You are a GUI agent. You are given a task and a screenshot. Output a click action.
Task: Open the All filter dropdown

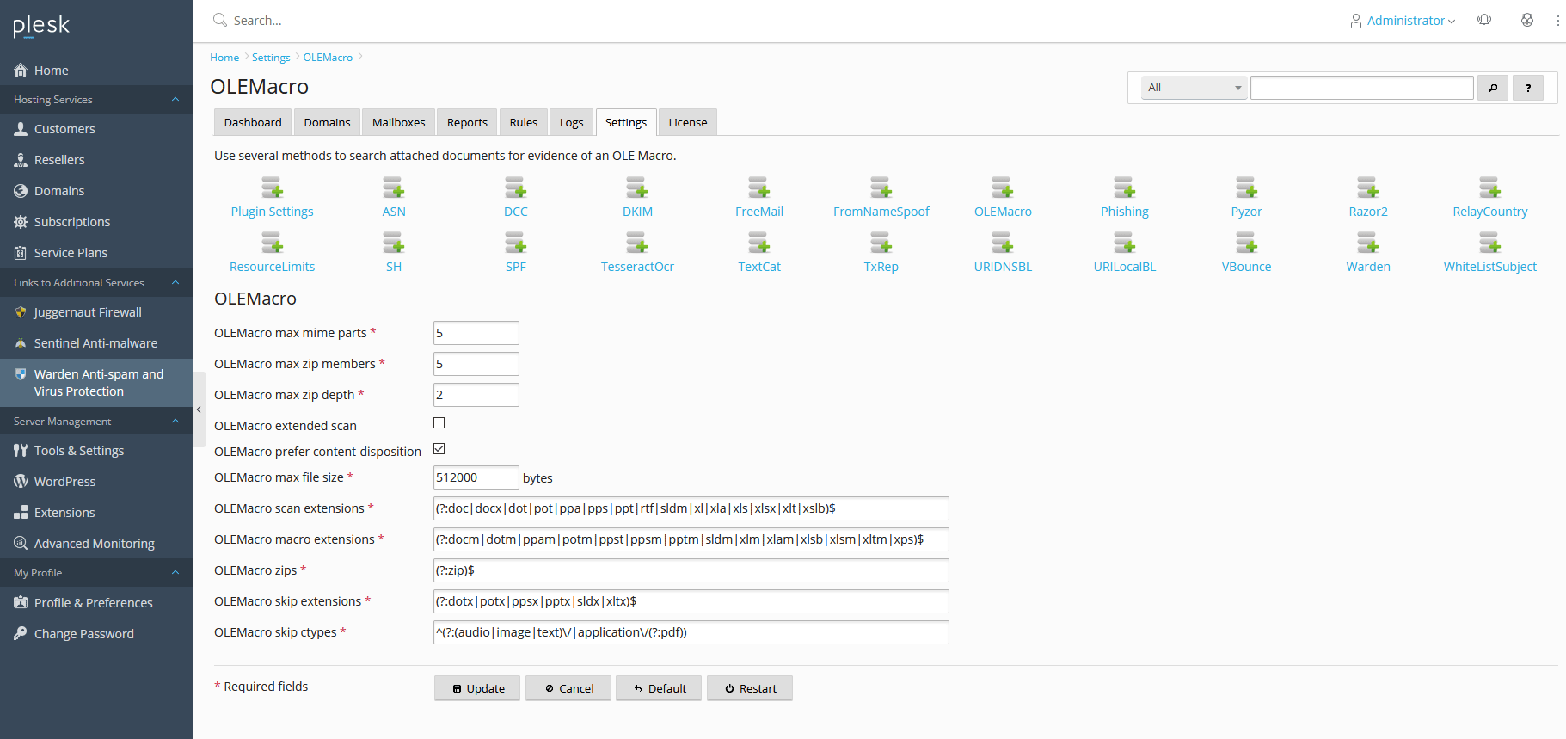(1194, 88)
